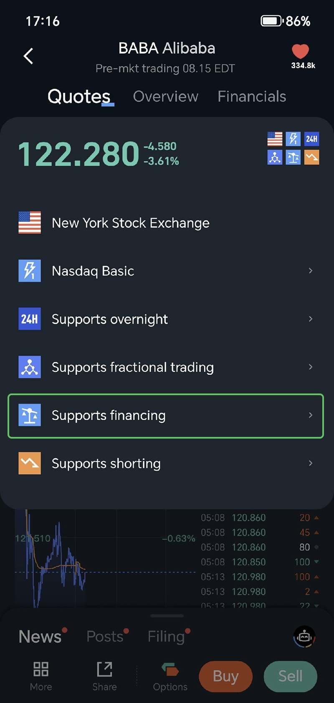Select the Supports financing row
Viewport: 334px width, 703px height.
point(166,416)
